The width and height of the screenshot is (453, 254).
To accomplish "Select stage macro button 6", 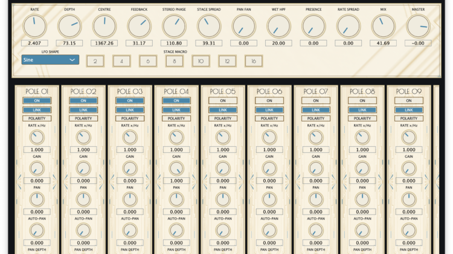I will (x=148, y=61).
